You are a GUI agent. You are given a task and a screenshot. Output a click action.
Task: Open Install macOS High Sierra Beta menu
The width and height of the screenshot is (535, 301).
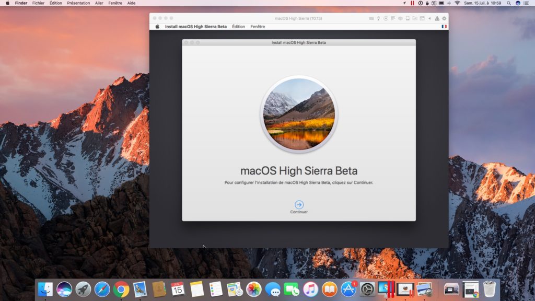pos(196,27)
